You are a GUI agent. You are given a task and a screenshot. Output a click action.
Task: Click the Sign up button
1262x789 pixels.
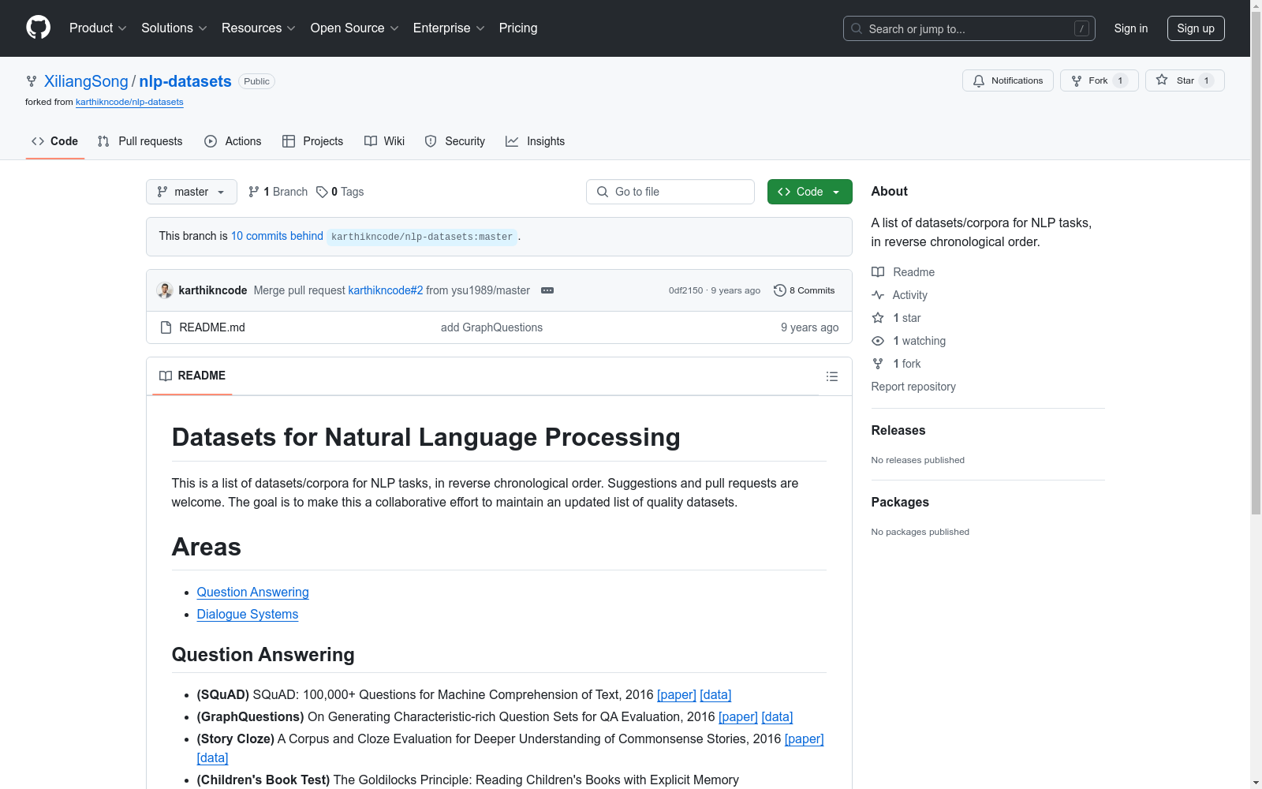tap(1196, 28)
